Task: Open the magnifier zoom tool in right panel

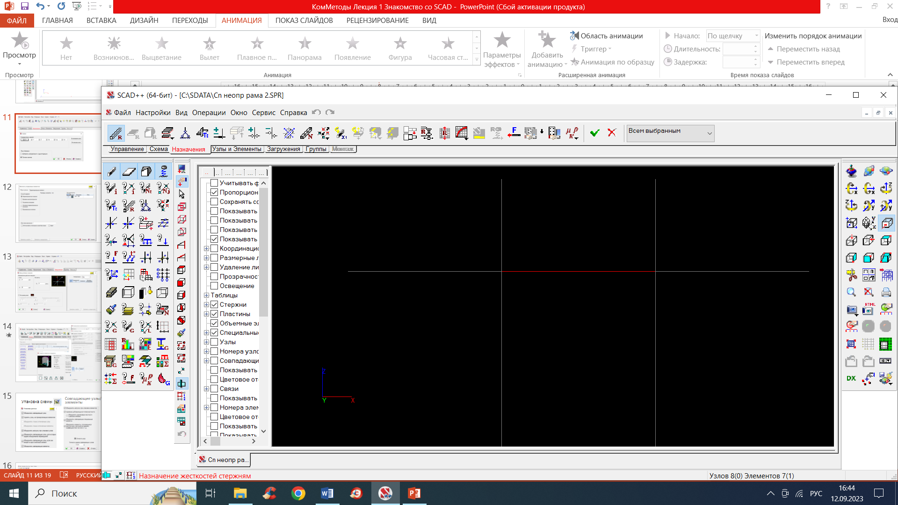Action: click(x=851, y=292)
